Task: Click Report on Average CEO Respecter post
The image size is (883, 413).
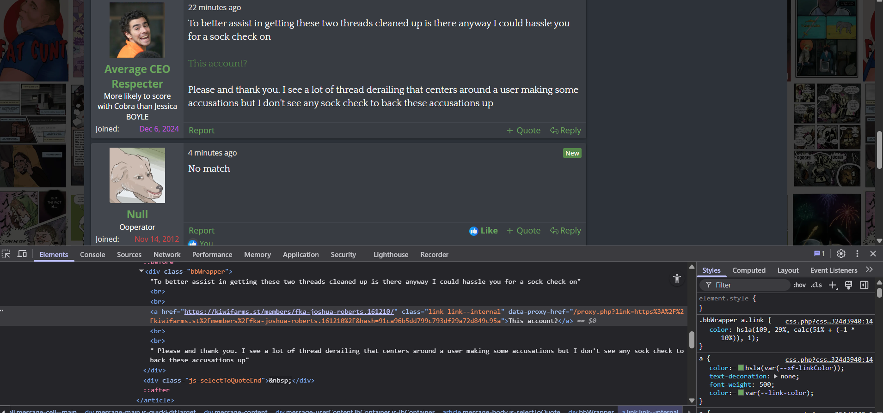Action: 202,131
